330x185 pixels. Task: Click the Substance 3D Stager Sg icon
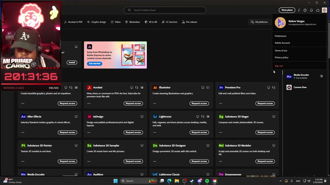point(221,116)
